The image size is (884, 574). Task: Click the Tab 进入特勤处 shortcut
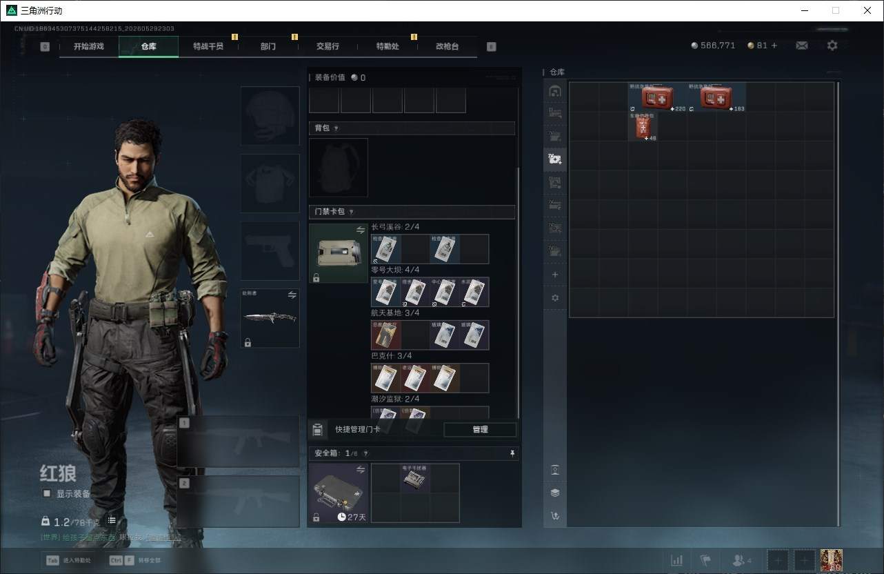68,560
